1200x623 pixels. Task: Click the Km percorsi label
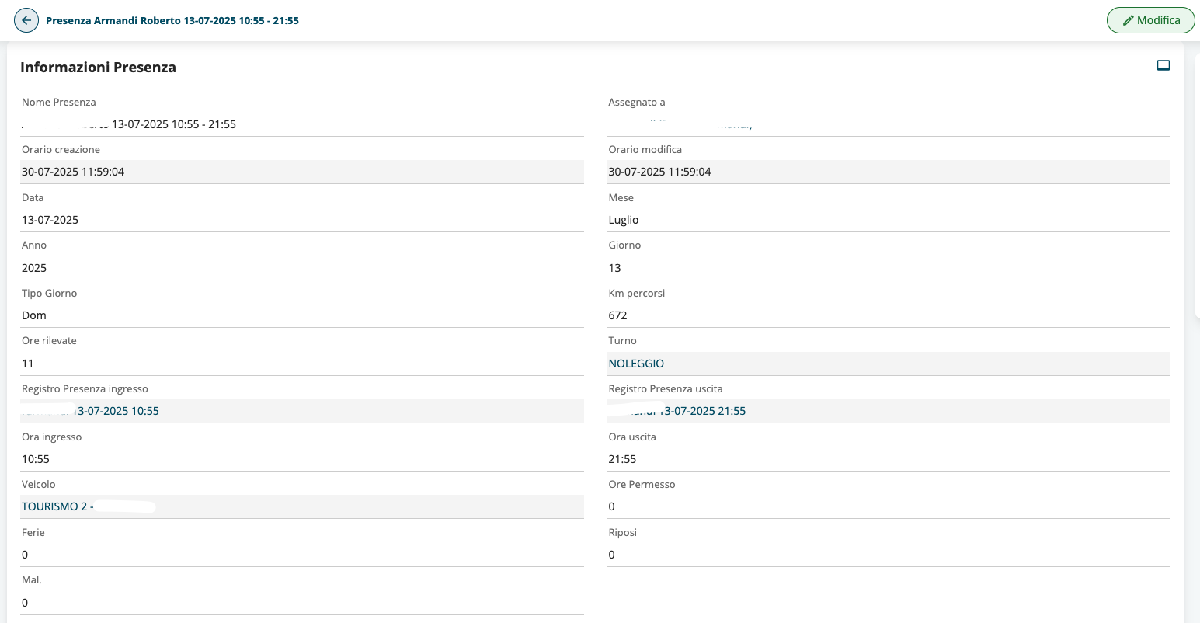[x=637, y=293]
